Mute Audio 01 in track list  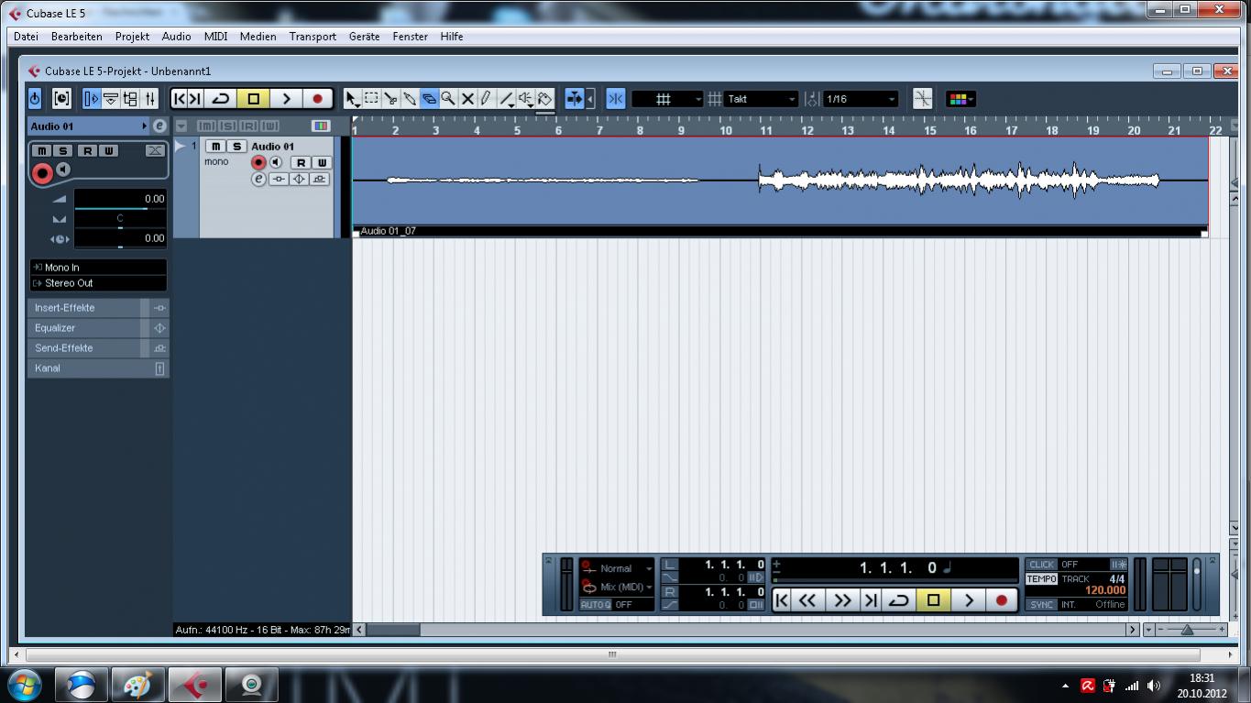pos(215,147)
